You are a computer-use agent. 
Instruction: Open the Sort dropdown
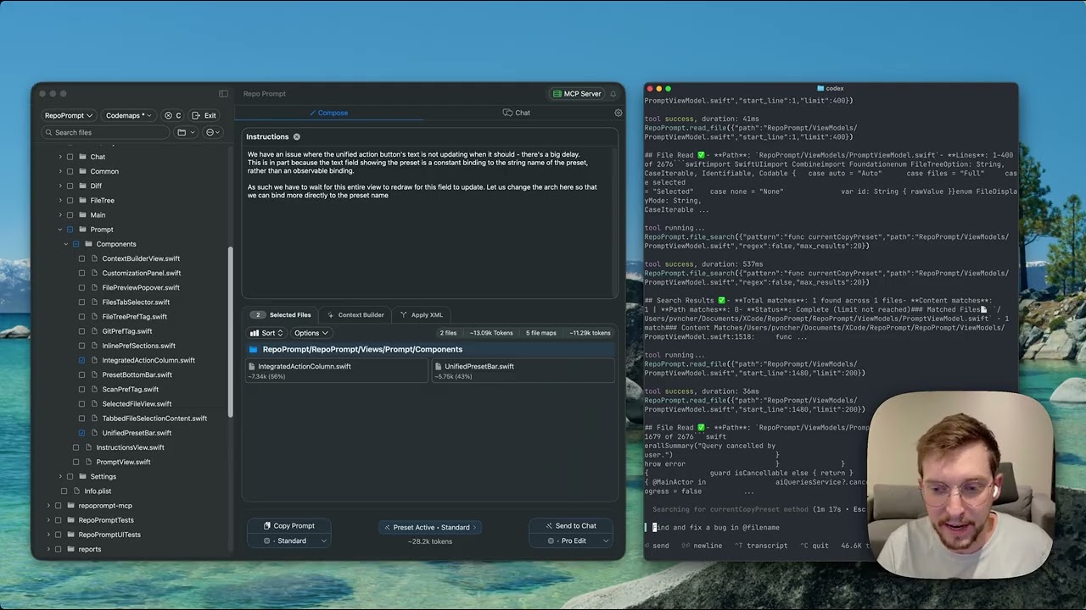tap(266, 333)
